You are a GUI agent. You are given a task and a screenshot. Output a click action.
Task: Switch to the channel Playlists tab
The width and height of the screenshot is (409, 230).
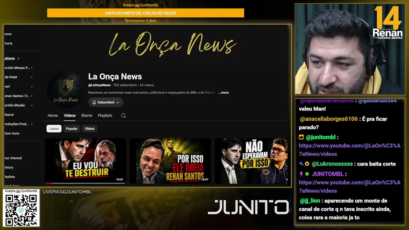pyautogui.click(x=105, y=116)
